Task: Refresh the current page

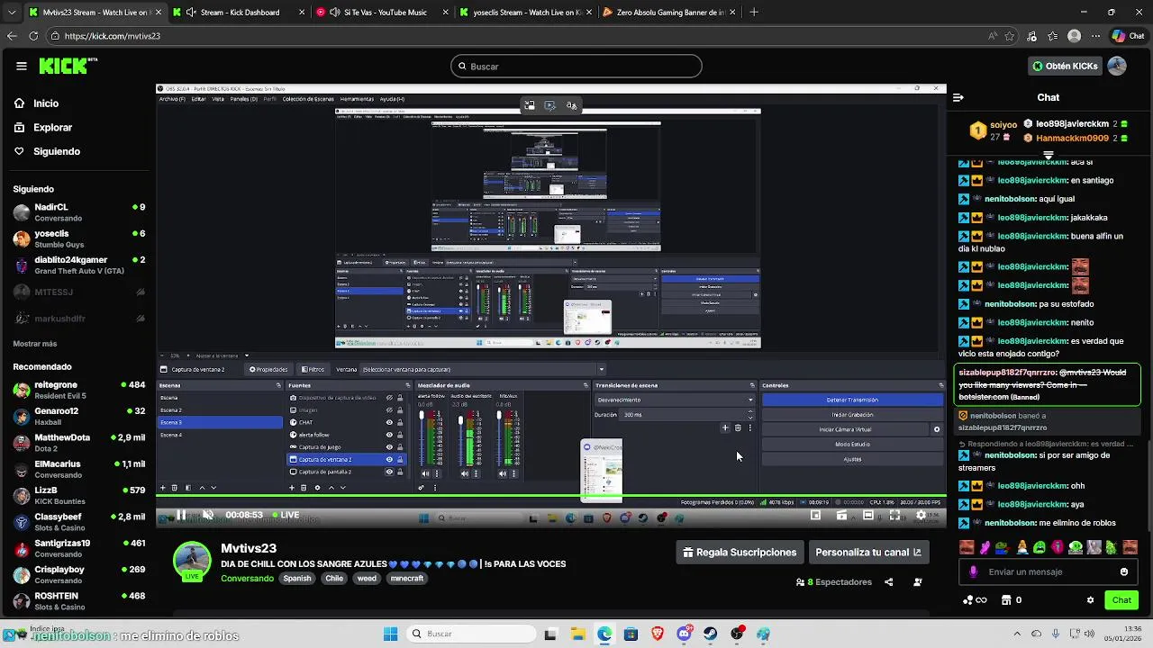Action: click(33, 36)
